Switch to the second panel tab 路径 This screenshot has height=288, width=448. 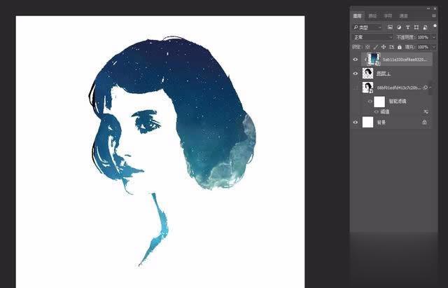pyautogui.click(x=372, y=16)
